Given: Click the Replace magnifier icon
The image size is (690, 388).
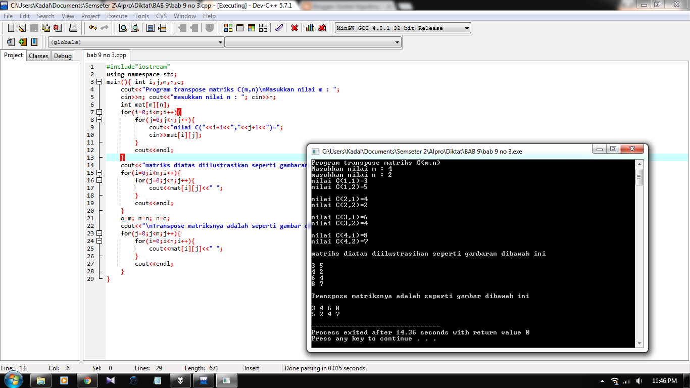Looking at the screenshot, I should [x=134, y=28].
